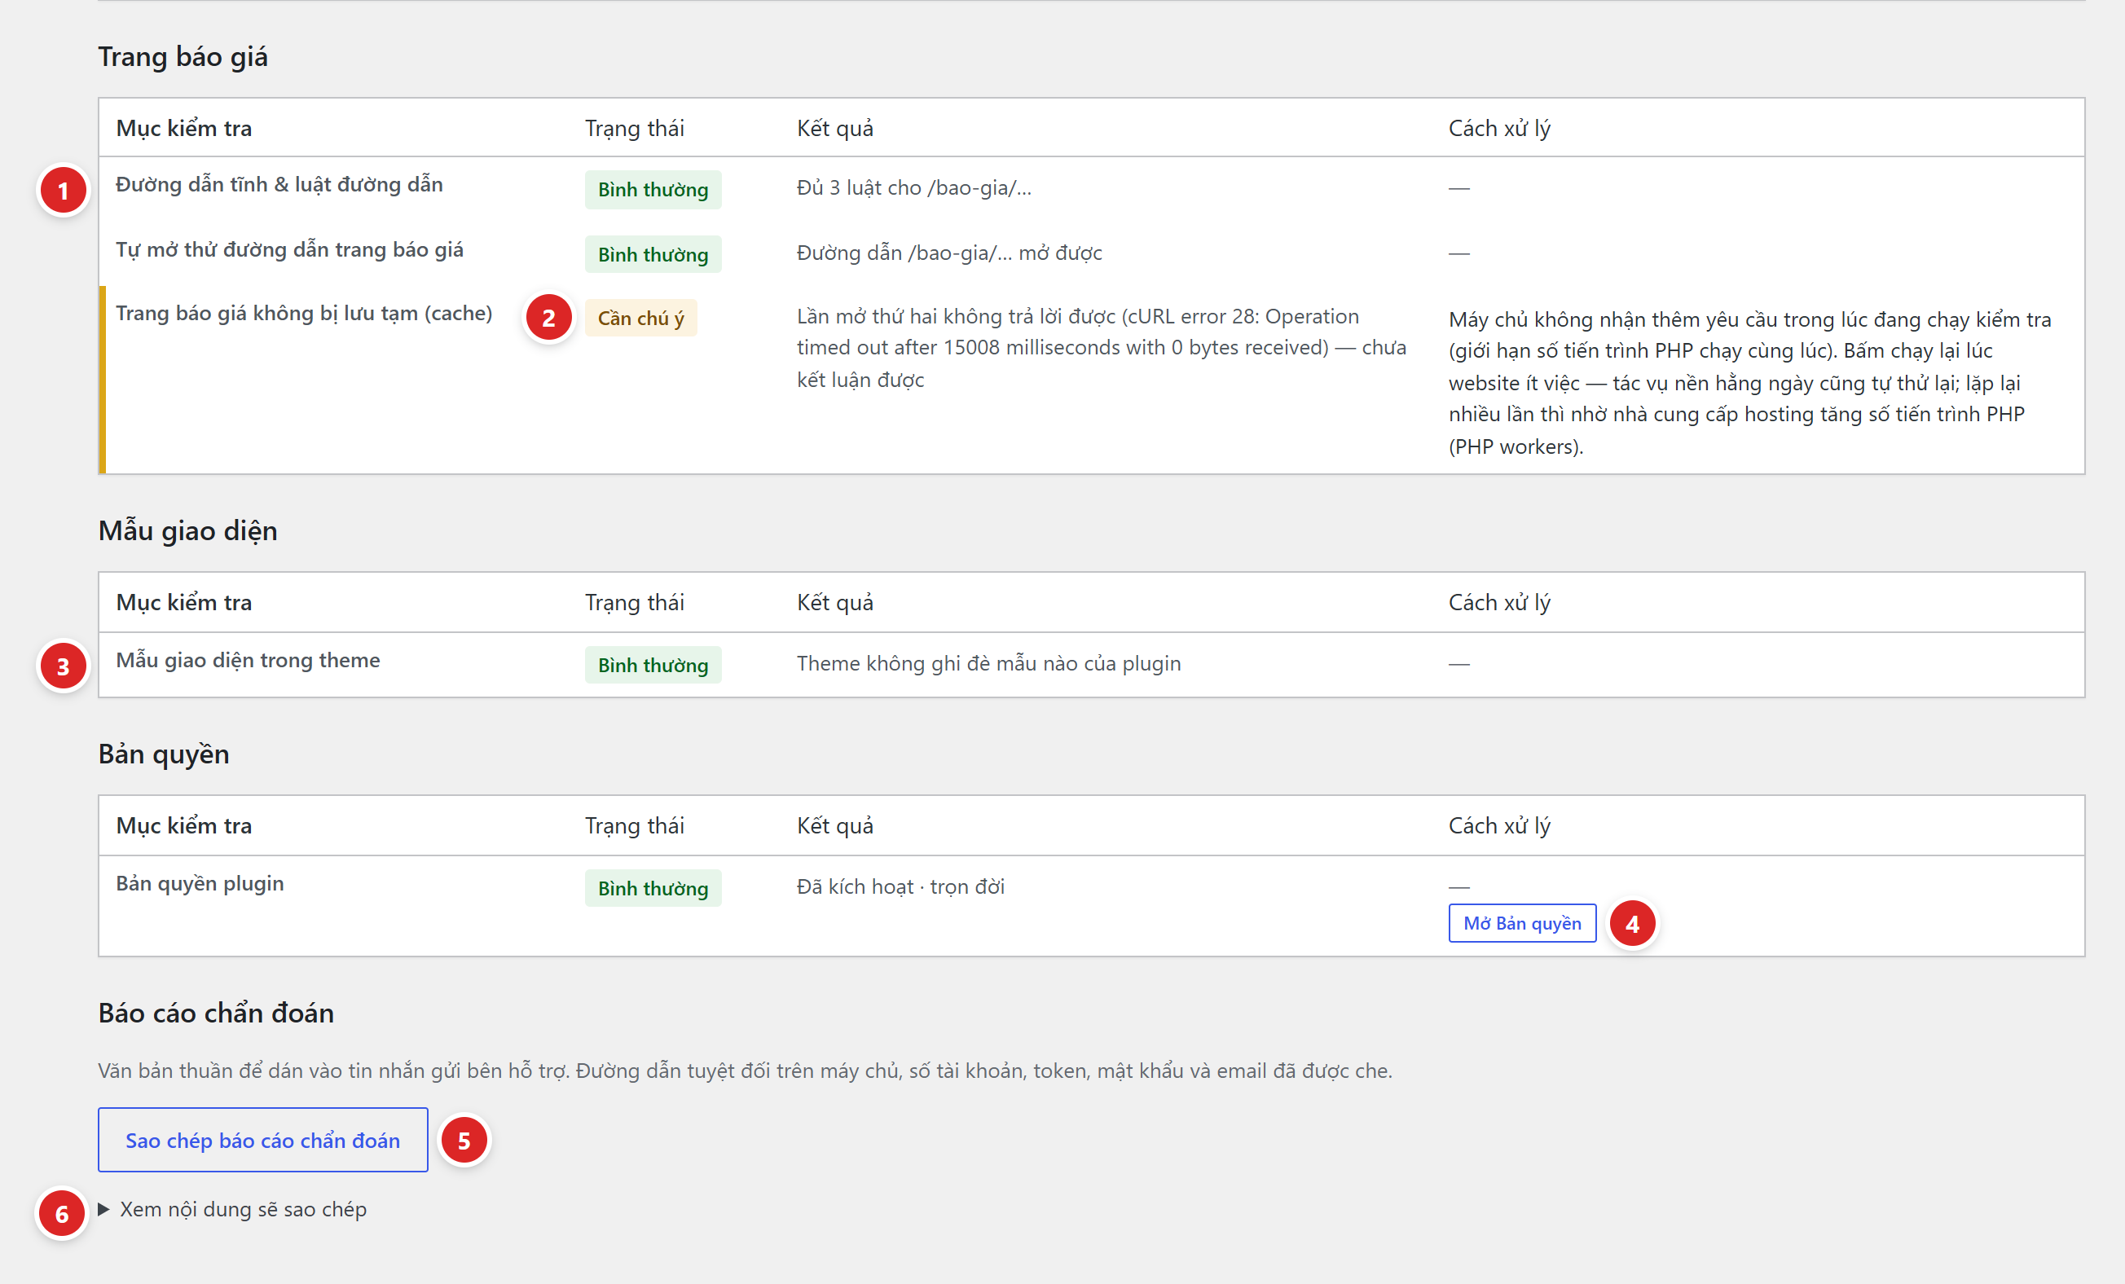Image resolution: width=2125 pixels, height=1284 pixels.
Task: Click 'Cách xử lý' header in Bản quyền table
Action: click(x=1500, y=826)
